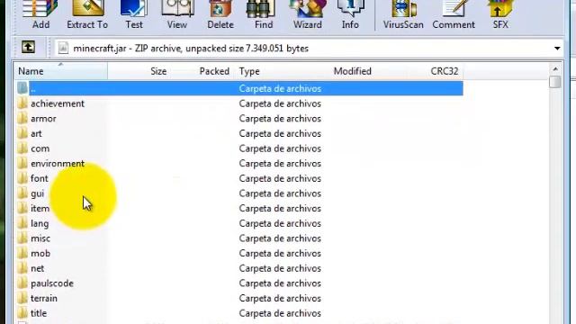576x324 pixels.
Task: Click the art folder icon
Action: click(x=22, y=133)
